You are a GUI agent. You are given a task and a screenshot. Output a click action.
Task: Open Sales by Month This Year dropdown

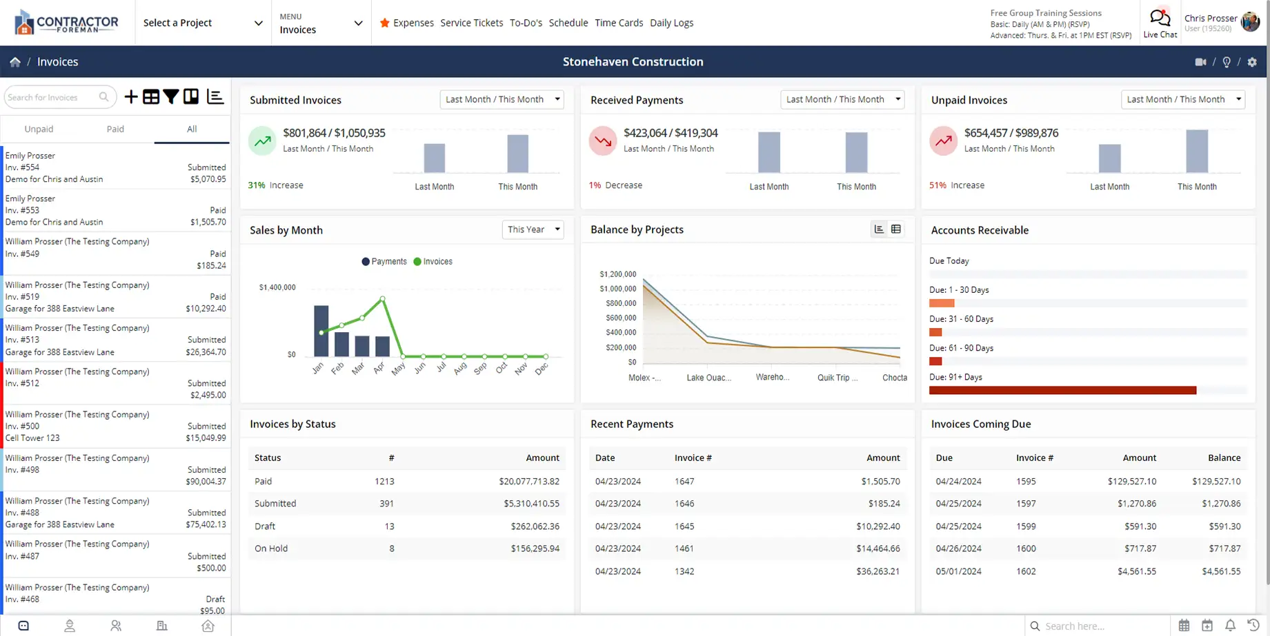(533, 229)
